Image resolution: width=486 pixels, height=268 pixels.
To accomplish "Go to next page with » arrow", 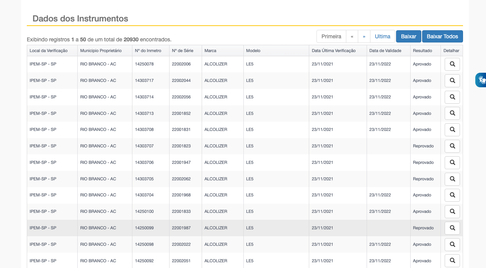I will 364,36.
